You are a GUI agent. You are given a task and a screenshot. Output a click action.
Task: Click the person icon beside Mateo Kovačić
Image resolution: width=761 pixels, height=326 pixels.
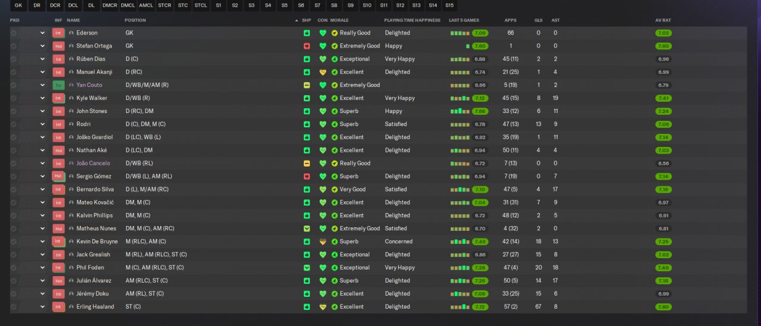71,202
